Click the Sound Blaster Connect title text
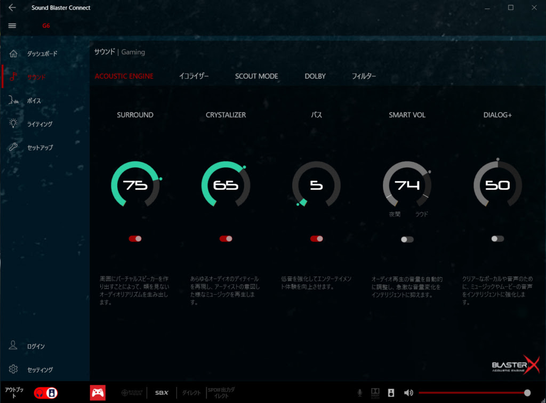Screen dimensions: 546x403 (61, 7)
